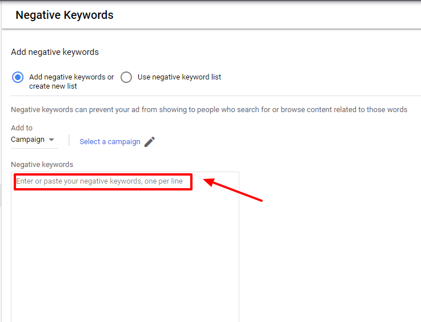
Task: Click the 'Add to' field label
Action: (22, 128)
